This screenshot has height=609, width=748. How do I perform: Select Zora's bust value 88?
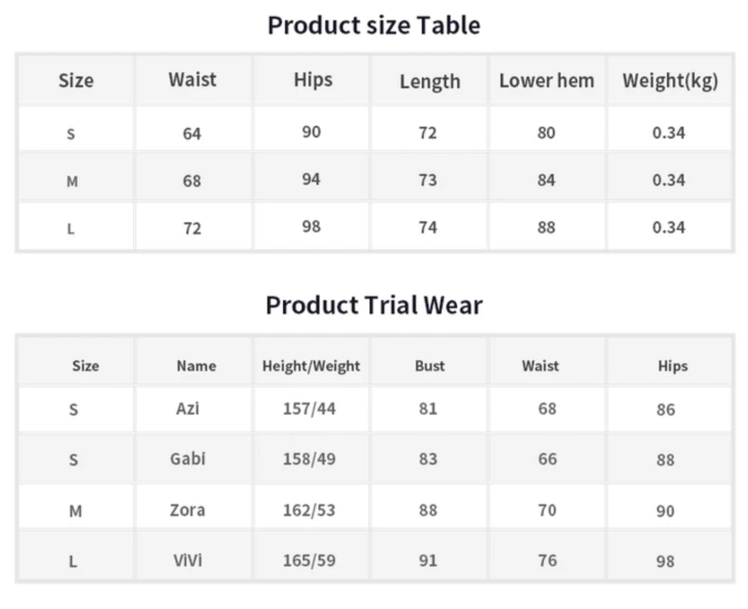(x=428, y=510)
